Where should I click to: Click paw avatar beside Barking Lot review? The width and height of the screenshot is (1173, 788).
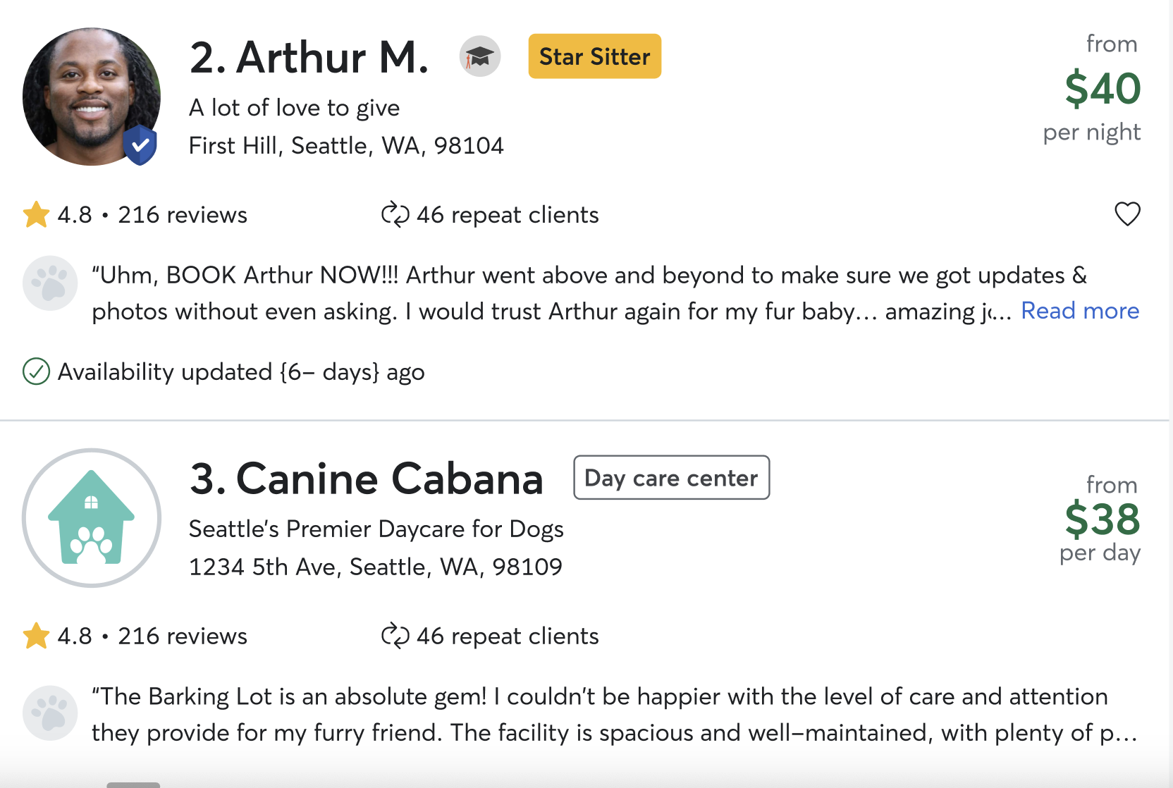(x=50, y=713)
